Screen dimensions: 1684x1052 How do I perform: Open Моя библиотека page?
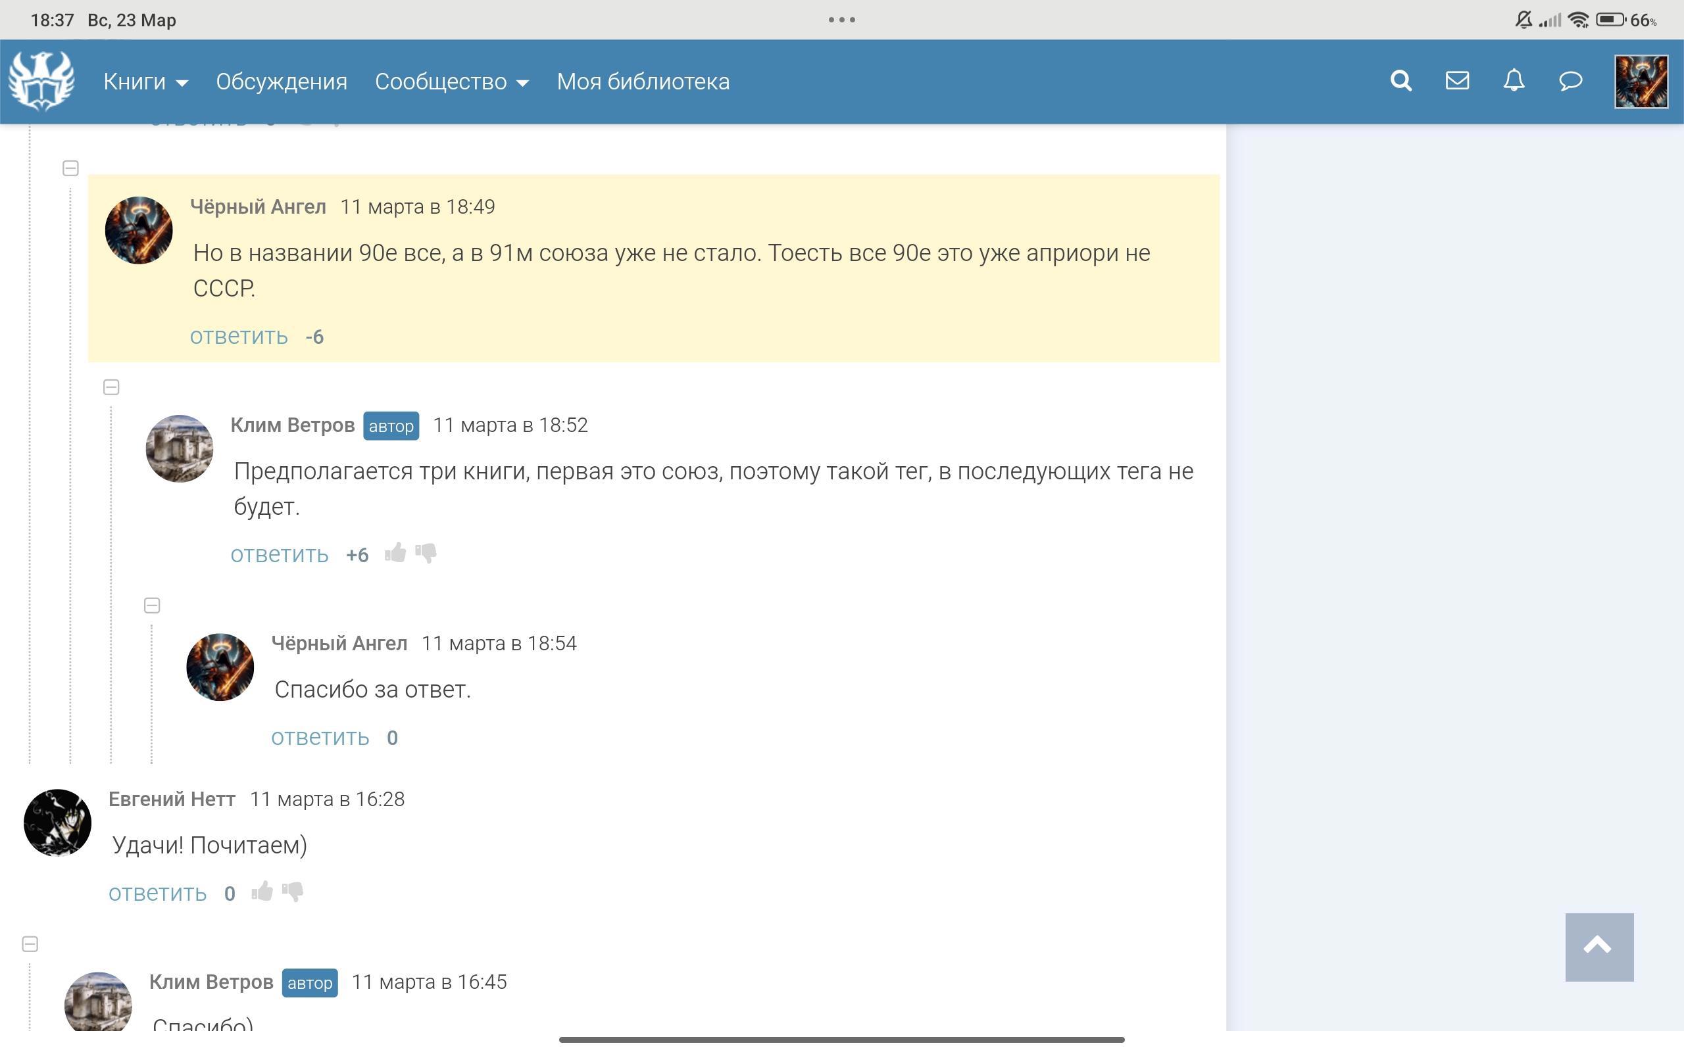(642, 82)
